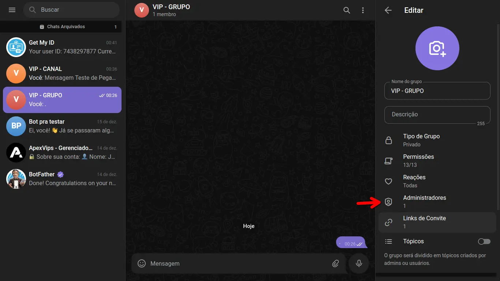
Task: Go back using the Editar arrow
Action: tap(388, 10)
